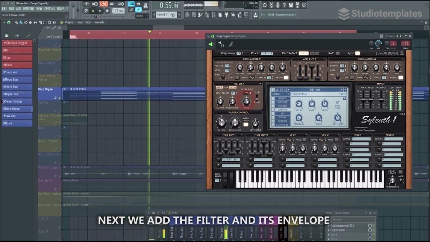This screenshot has height=242, width=430.
Task: Stop playback in the FL Studio transport
Action: pos(100,11)
